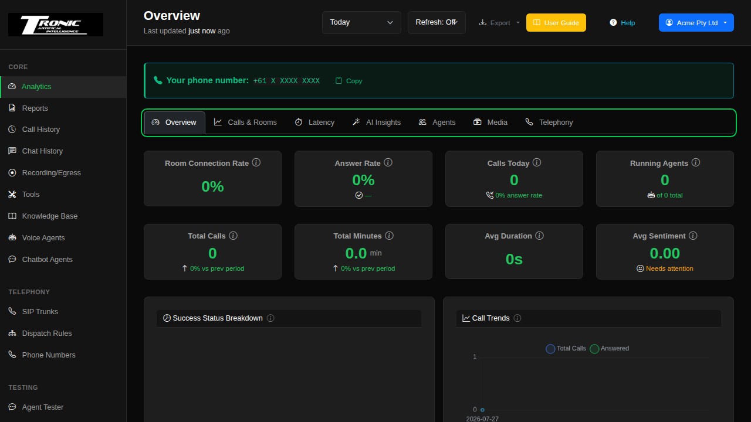Click '0% vs prev period' under Total Calls

click(x=217, y=268)
